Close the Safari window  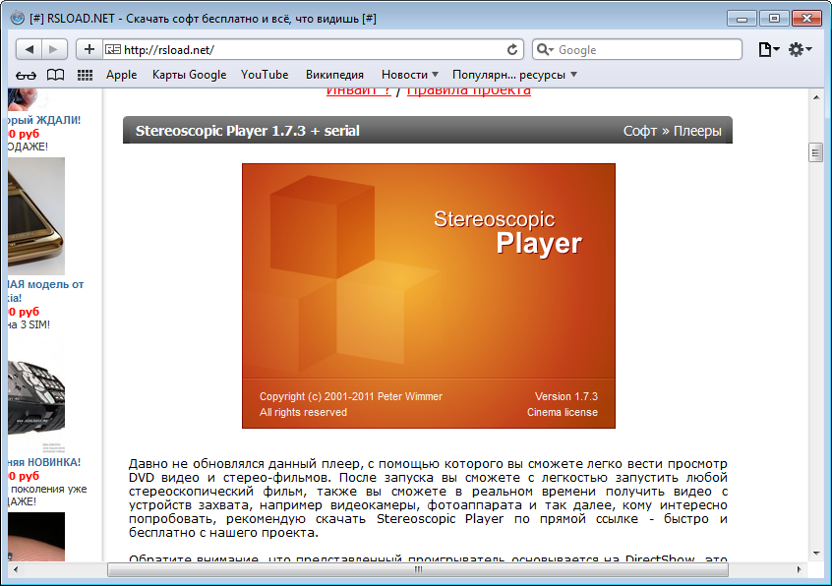(806, 19)
